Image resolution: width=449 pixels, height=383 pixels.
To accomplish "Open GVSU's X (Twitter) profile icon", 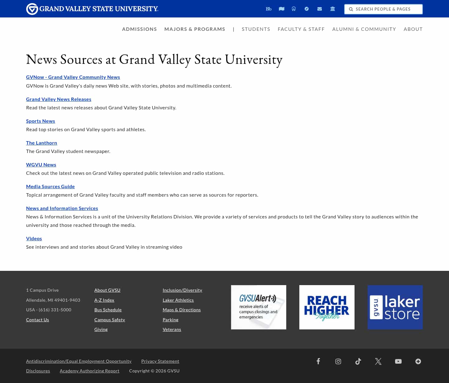I will [x=378, y=361].
